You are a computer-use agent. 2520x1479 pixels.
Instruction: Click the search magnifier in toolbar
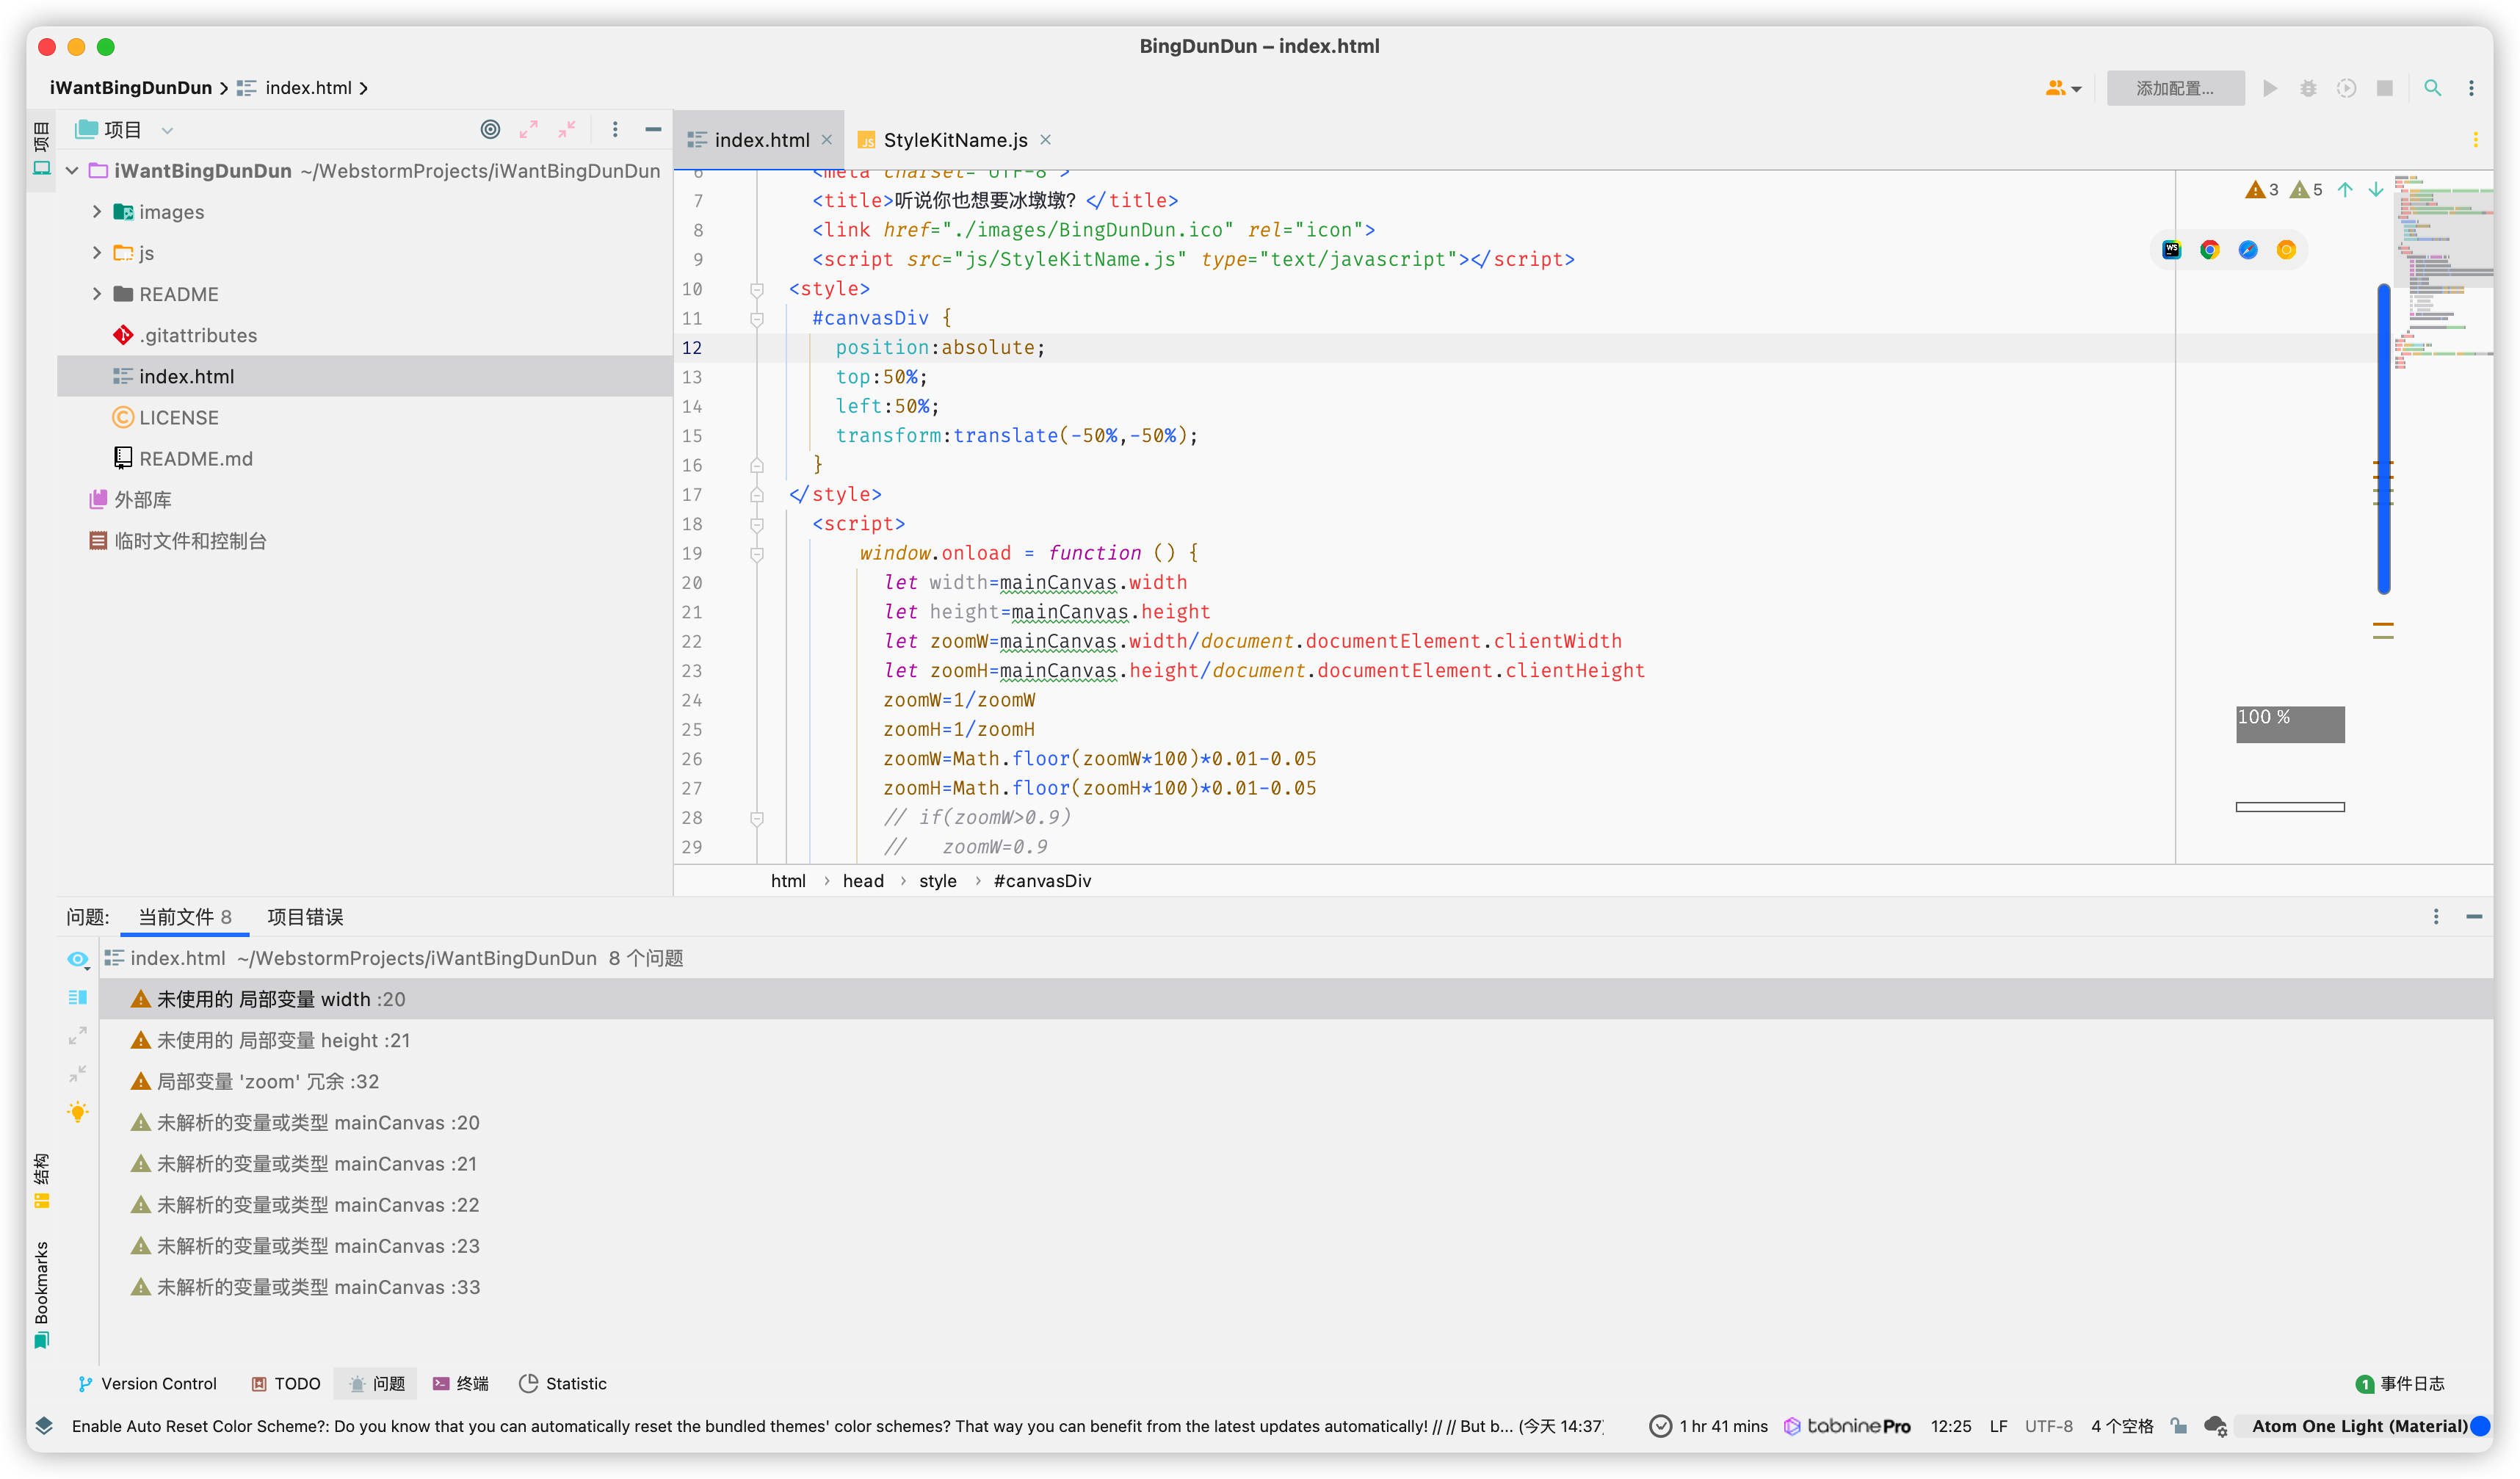[2432, 88]
